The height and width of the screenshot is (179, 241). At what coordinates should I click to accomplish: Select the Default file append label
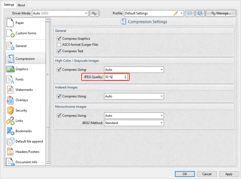29,141
